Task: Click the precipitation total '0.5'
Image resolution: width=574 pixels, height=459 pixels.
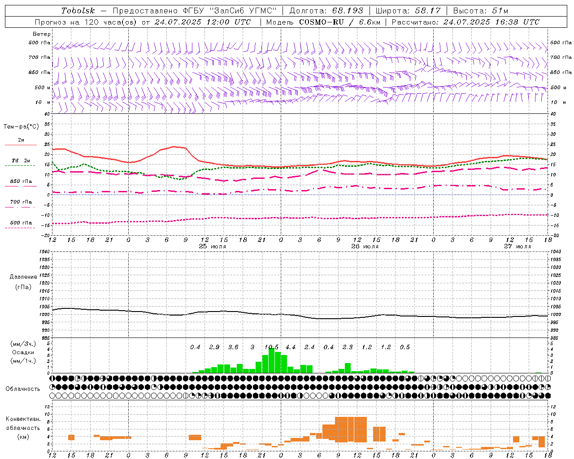Action: 405,347
